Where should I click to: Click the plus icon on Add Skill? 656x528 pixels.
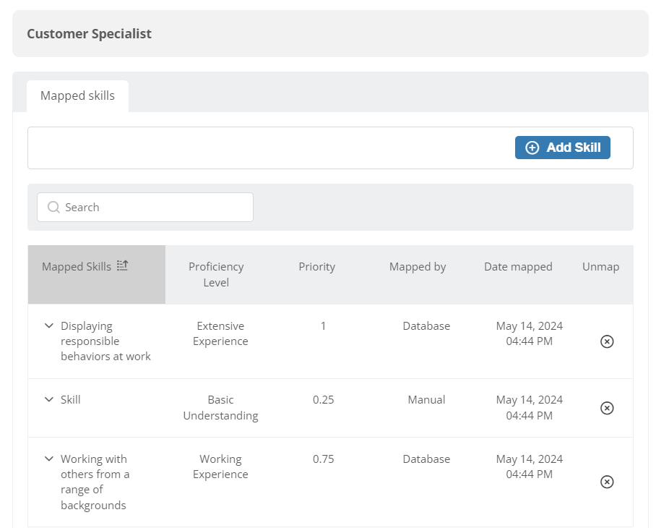(x=532, y=148)
